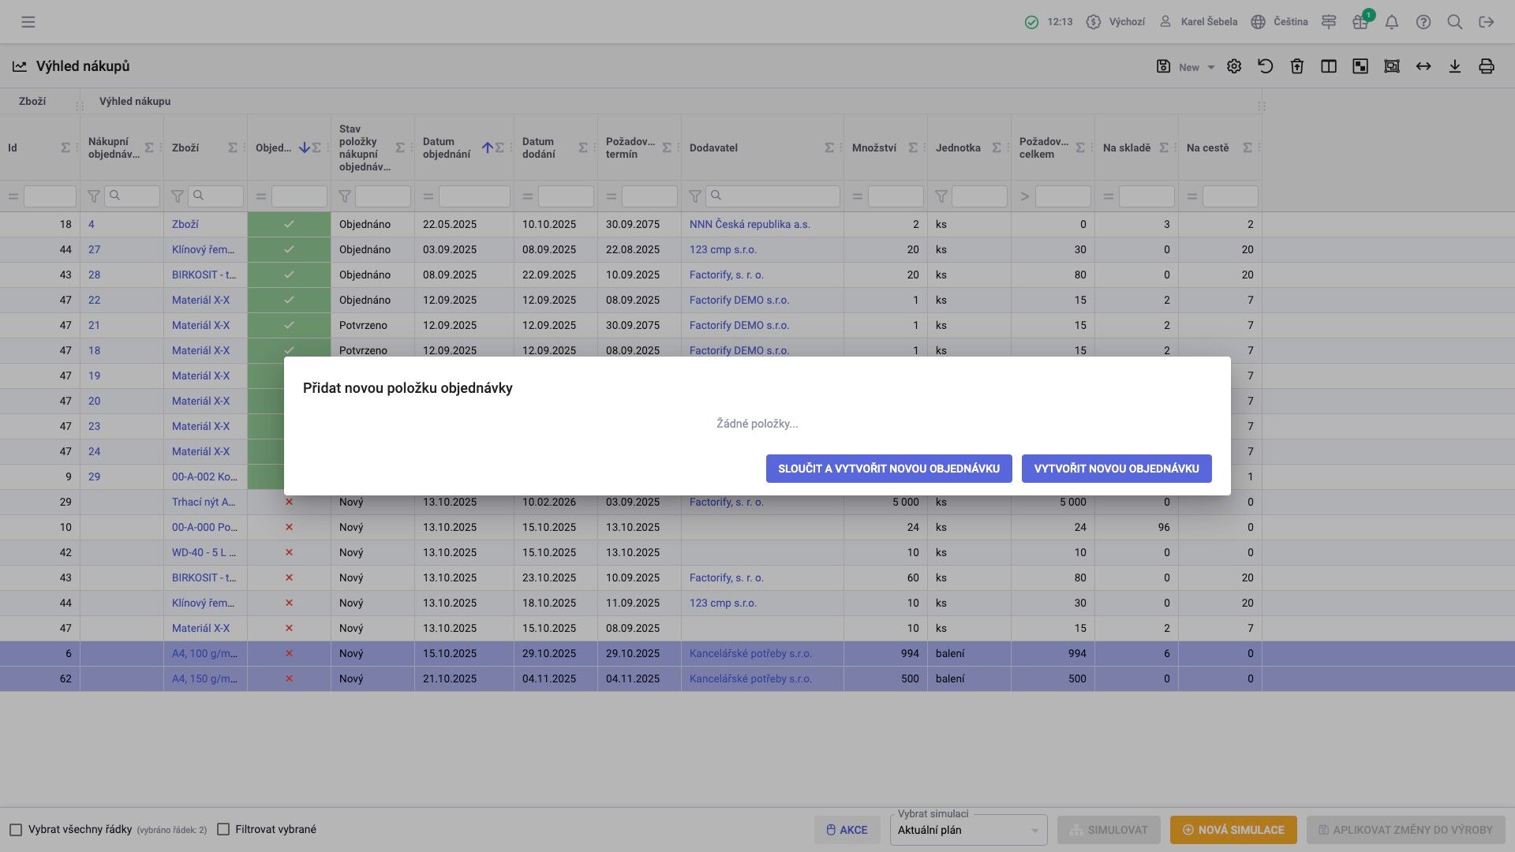Click the delete view trash icon
The width and height of the screenshot is (1515, 852).
(x=1297, y=66)
